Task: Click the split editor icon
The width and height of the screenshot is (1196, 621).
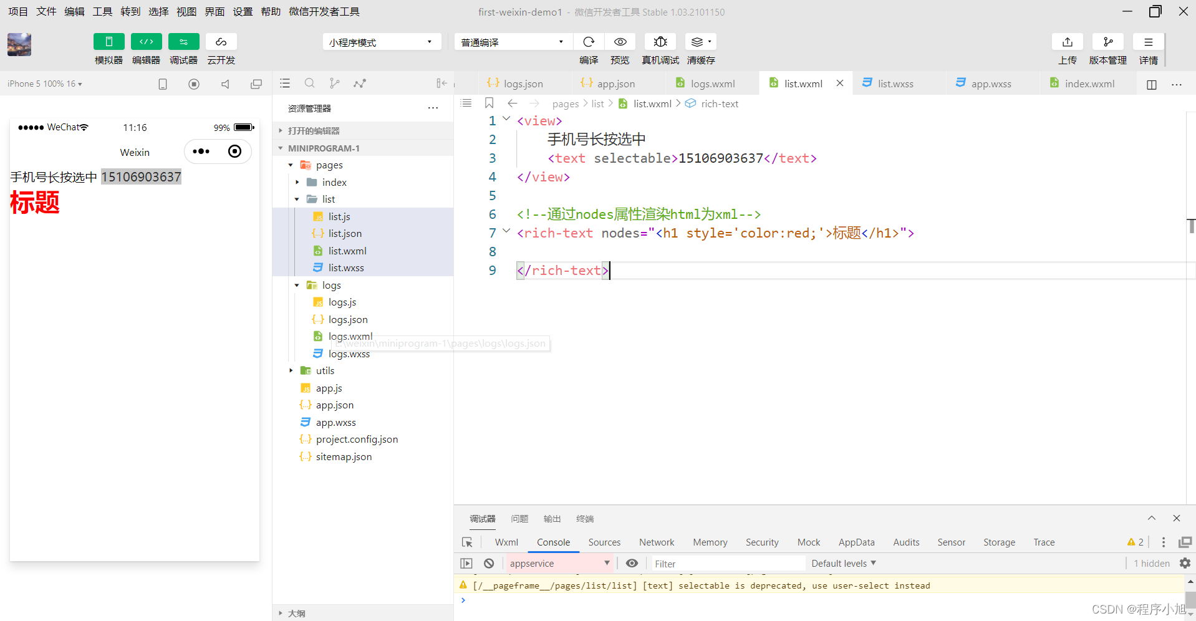Action: pos(1152,84)
